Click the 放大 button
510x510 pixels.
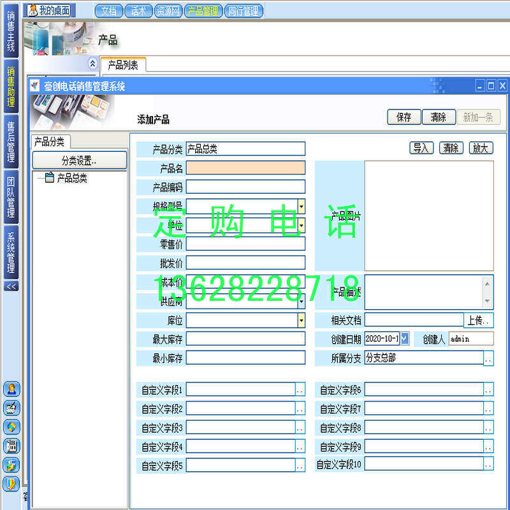tap(481, 148)
